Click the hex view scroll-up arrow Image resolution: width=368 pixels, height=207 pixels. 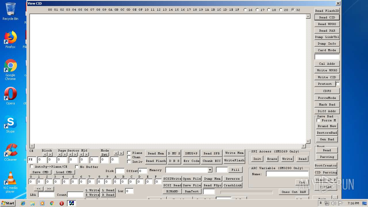pos(308,16)
